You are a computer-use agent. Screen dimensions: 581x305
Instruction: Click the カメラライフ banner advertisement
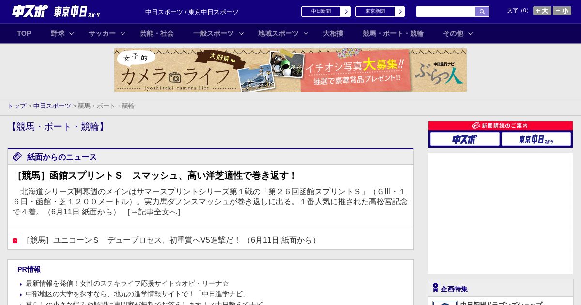click(290, 70)
